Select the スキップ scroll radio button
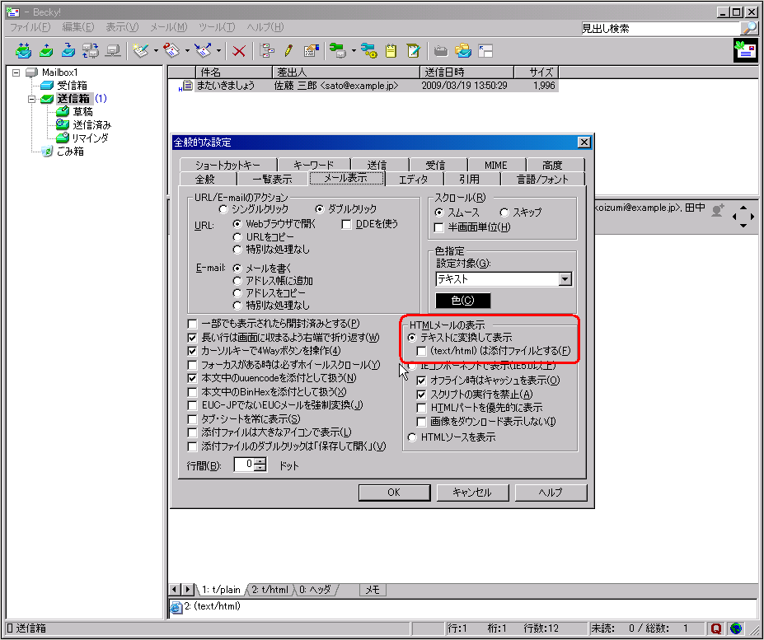 (504, 213)
